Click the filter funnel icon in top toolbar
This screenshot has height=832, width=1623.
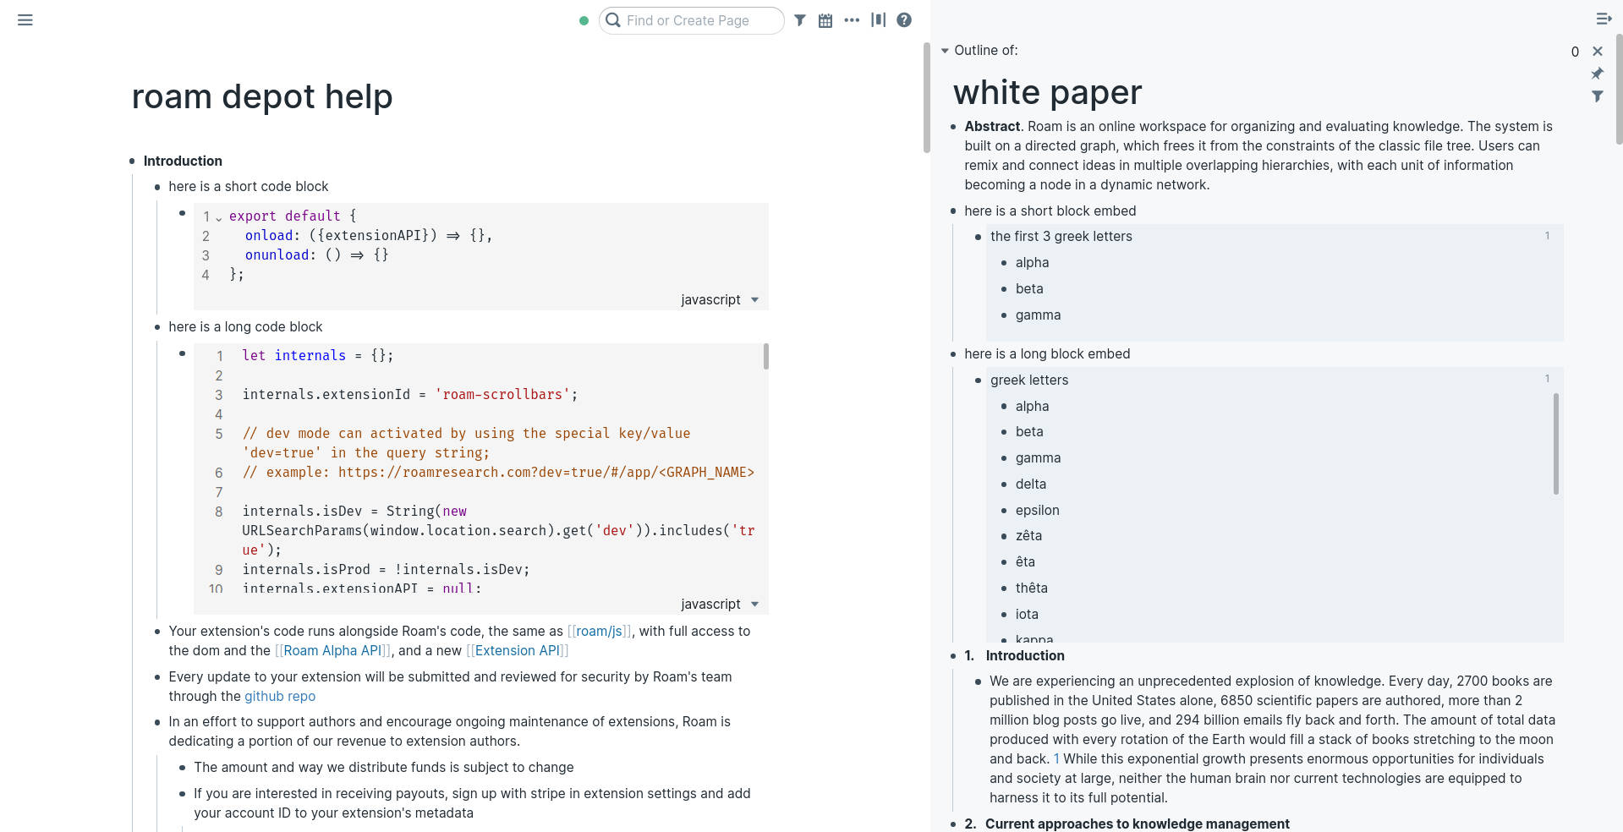[800, 19]
